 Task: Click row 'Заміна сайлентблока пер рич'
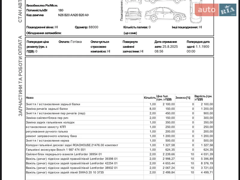tap(119, 118)
